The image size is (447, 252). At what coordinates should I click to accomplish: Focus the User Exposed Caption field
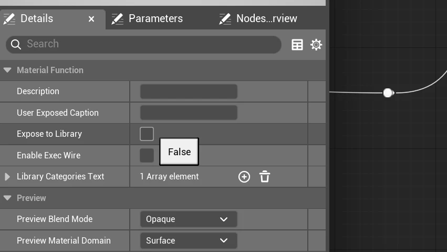(189, 113)
